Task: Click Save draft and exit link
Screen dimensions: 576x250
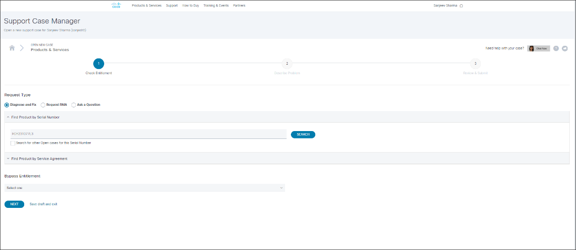Action: (43, 204)
